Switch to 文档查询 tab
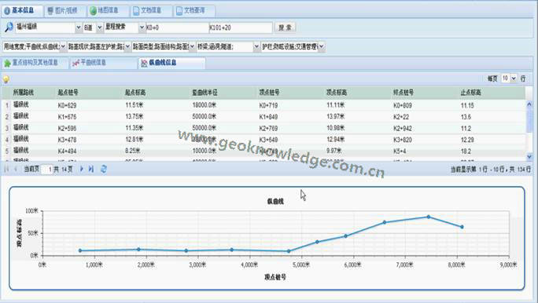The width and height of the screenshot is (538, 303). point(193,11)
